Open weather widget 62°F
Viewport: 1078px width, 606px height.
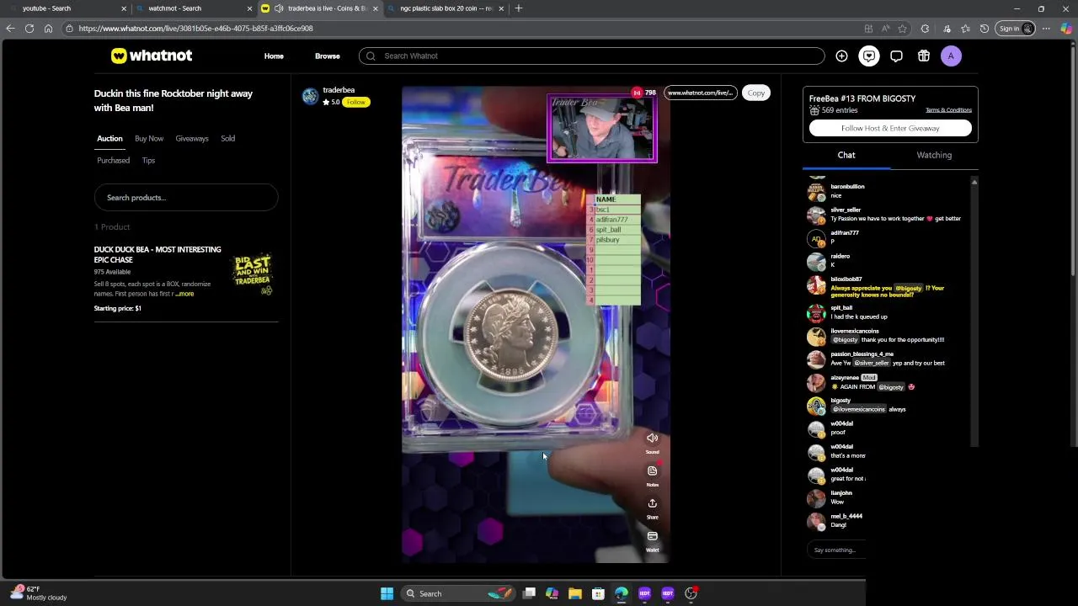pyautogui.click(x=38, y=593)
